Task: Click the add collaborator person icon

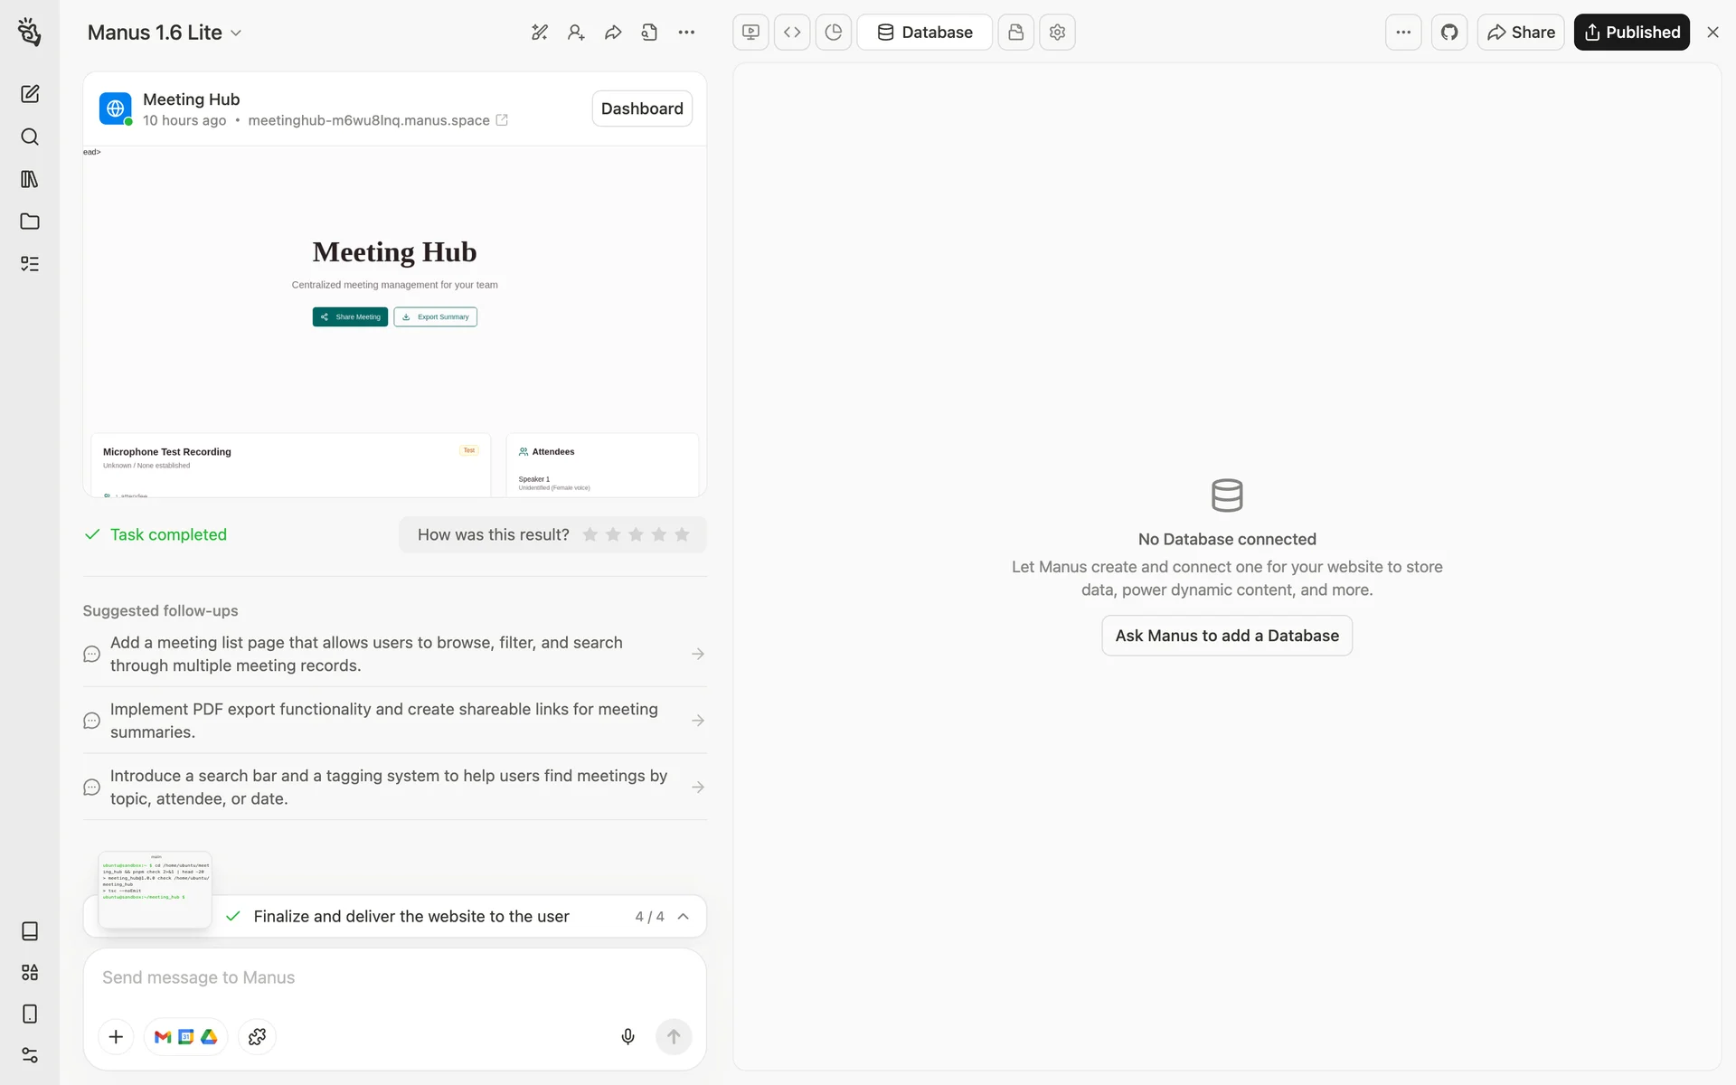Action: (576, 33)
